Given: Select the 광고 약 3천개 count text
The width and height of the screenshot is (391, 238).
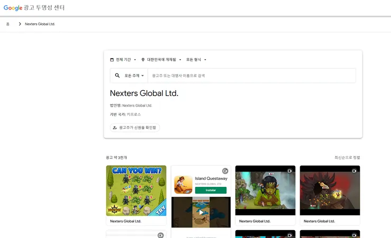Looking at the screenshot, I should [x=116, y=157].
